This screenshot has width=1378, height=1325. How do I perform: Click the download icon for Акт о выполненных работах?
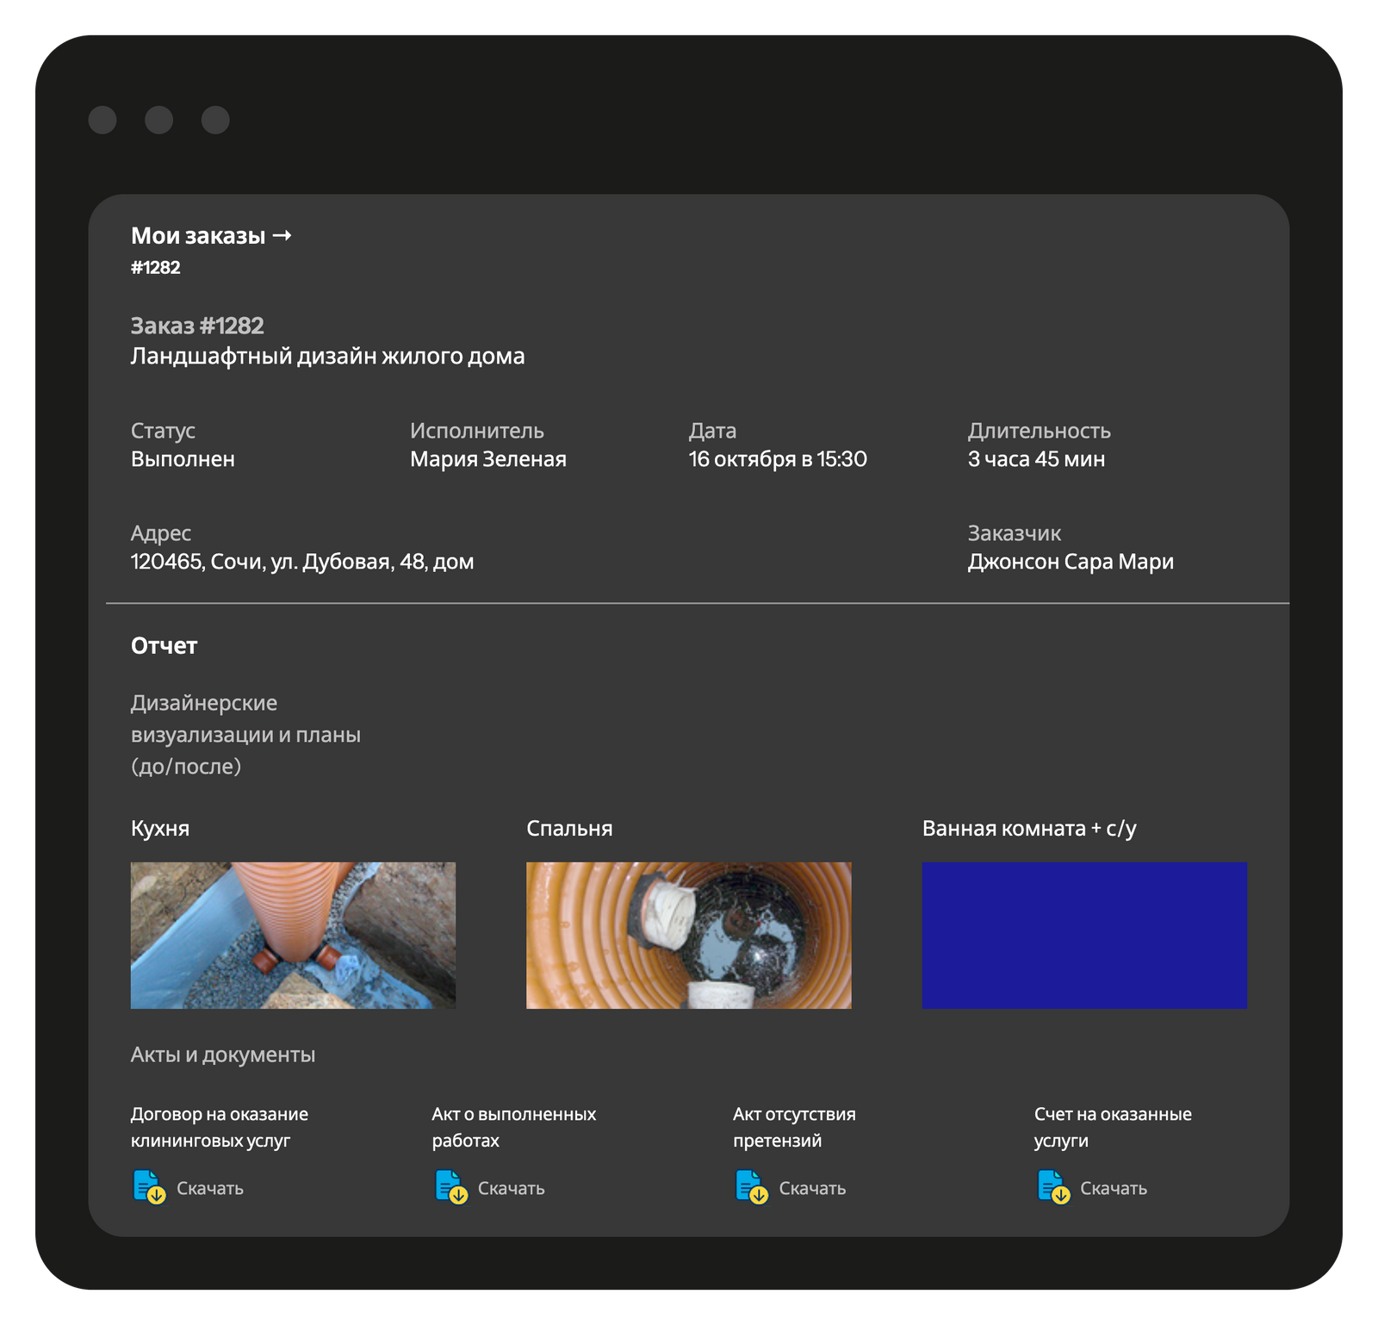click(x=450, y=1186)
